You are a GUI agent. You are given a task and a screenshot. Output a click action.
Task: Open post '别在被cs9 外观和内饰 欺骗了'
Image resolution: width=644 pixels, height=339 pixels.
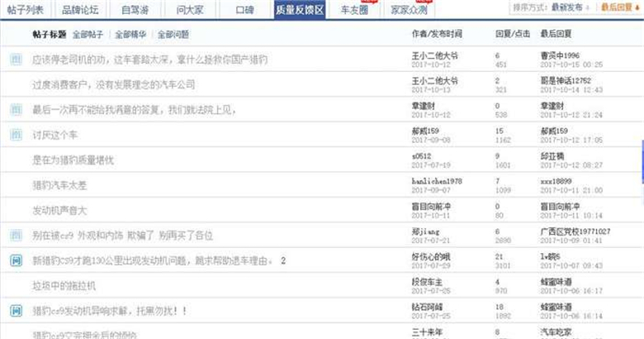click(x=122, y=236)
